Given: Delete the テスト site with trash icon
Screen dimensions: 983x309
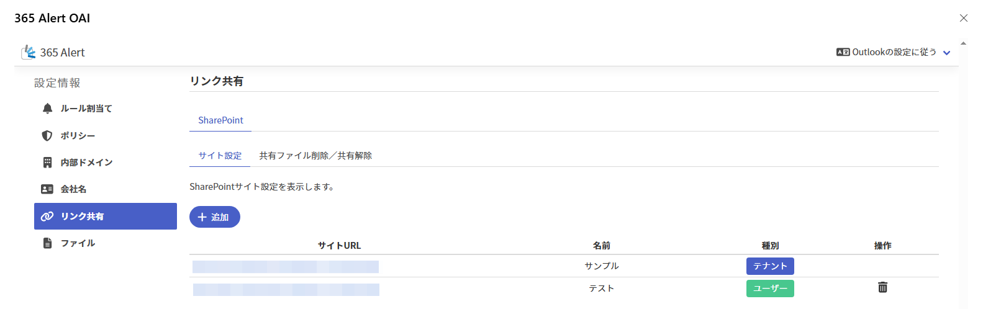Looking at the screenshot, I should 882,287.
